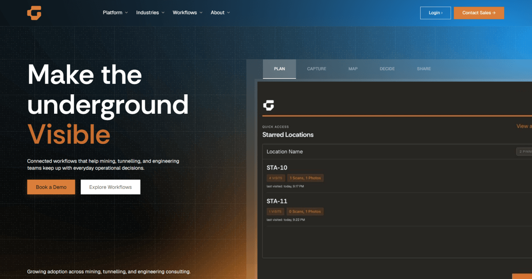This screenshot has height=279, width=532.
Task: Open the Platform dropdown menu
Action: [x=115, y=12]
